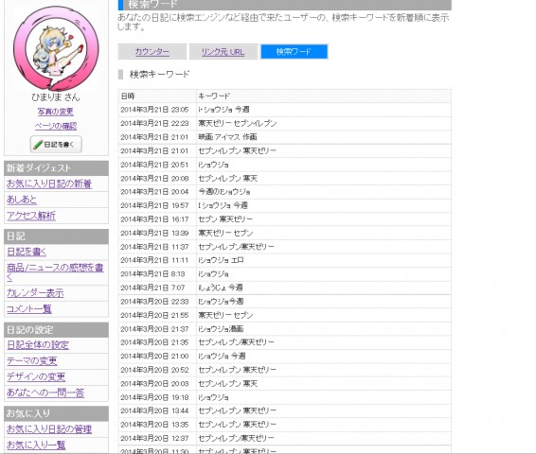This screenshot has height=454, width=536.
Task: Click 日記を書く link under 日記 section
Action: tap(27, 252)
